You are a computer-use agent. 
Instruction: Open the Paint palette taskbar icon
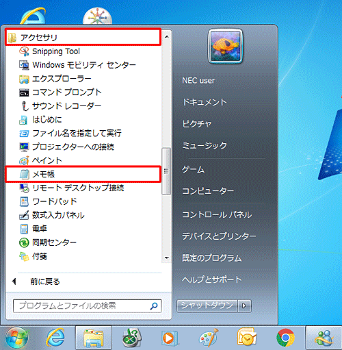(209, 338)
